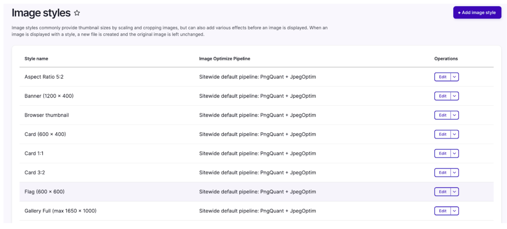Open dropdown chevron for Card (600 × 400)
Screen dimensions: 507x229
click(455, 134)
